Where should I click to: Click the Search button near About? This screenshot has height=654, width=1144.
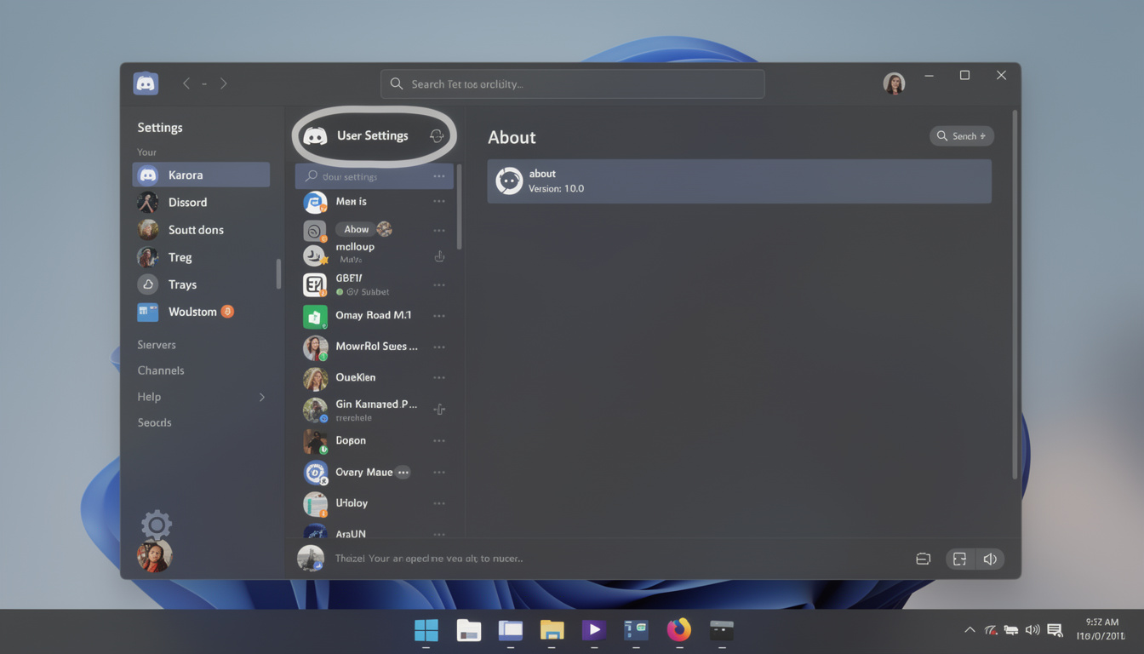tap(961, 135)
